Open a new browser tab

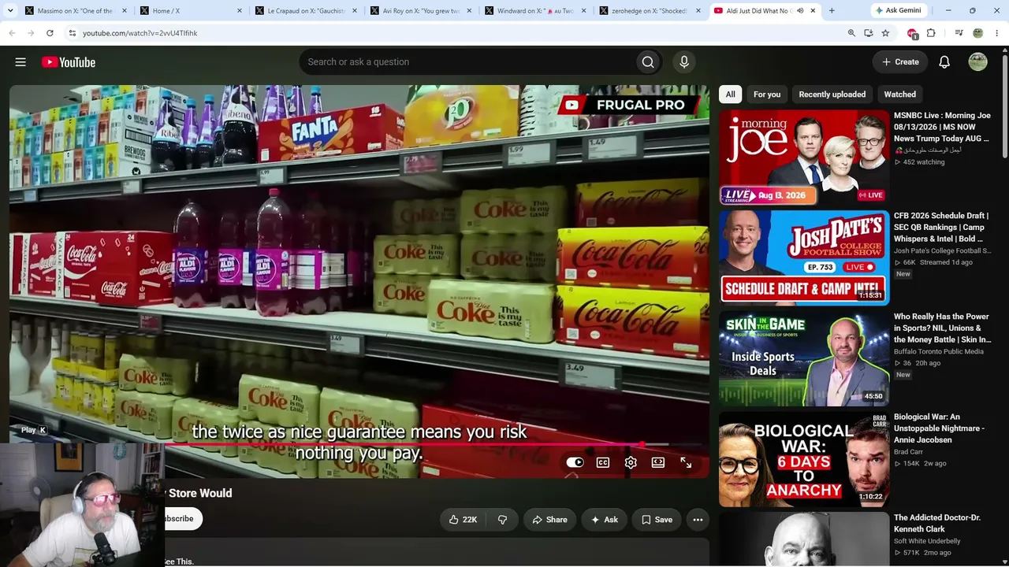coord(832,11)
